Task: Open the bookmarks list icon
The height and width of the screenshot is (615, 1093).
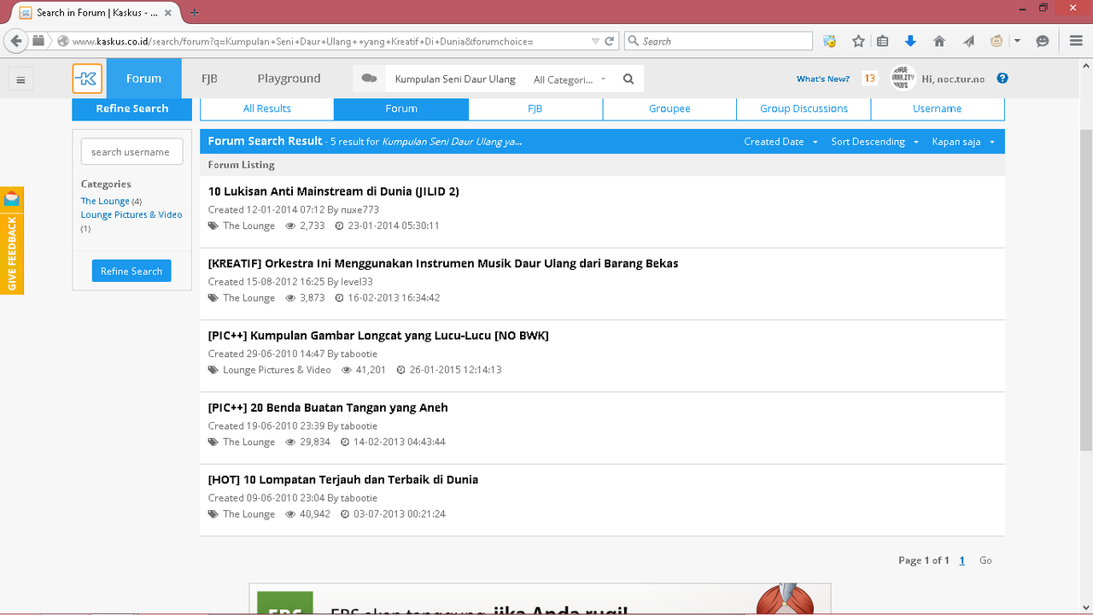Action: pyautogui.click(x=883, y=41)
